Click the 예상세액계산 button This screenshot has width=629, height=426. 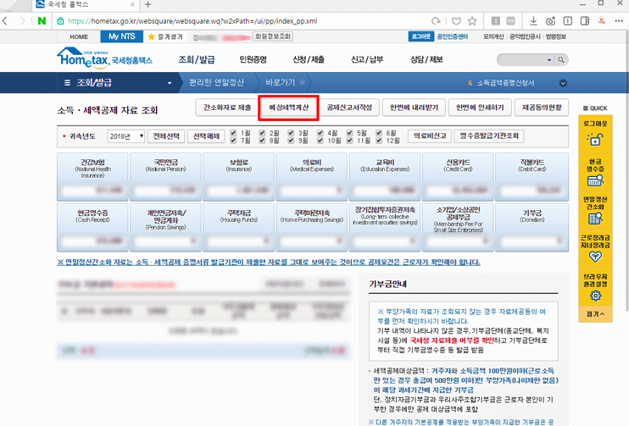288,108
